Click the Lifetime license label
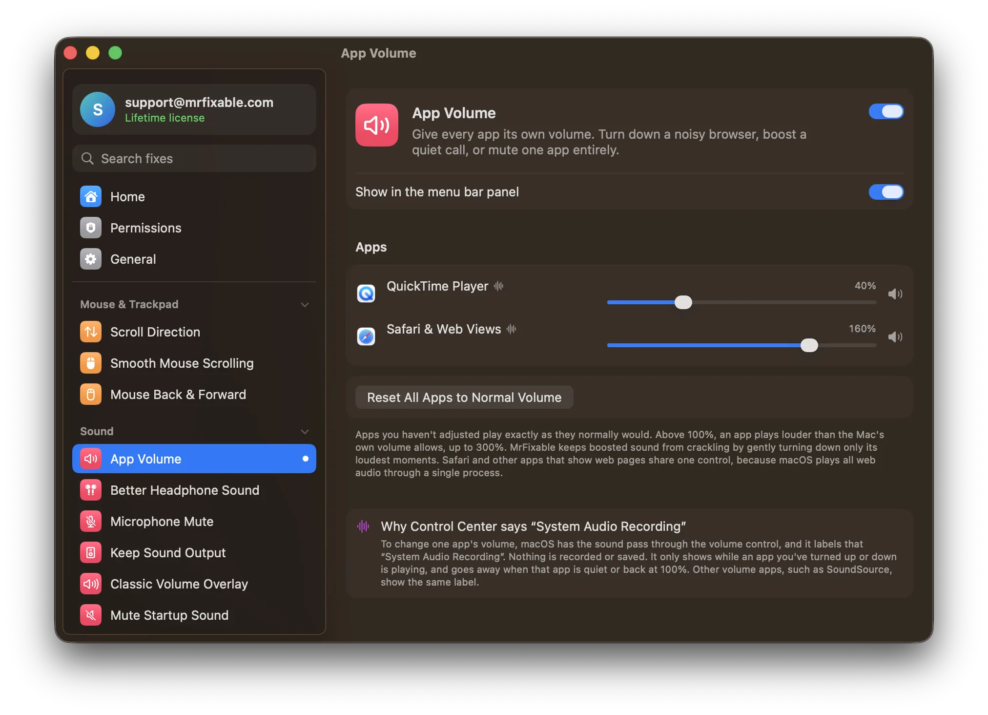The image size is (988, 715). point(165,118)
